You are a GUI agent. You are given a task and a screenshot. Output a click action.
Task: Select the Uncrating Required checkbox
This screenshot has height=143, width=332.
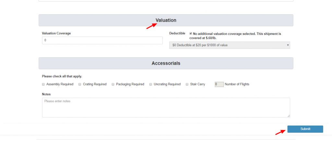151,84
